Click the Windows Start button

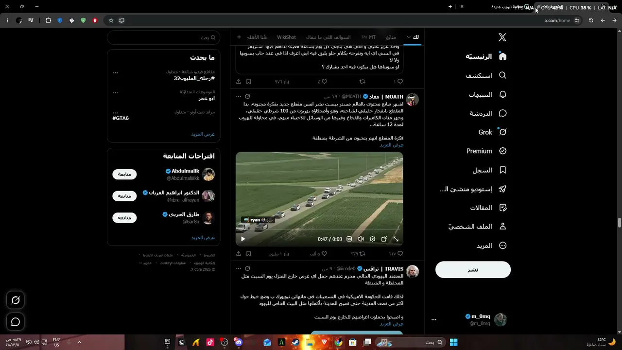453,342
